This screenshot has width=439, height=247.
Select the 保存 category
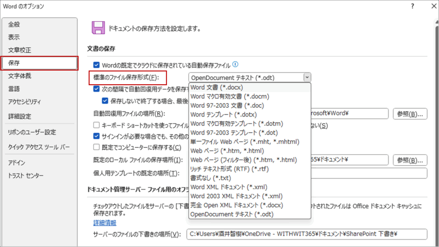[39, 63]
